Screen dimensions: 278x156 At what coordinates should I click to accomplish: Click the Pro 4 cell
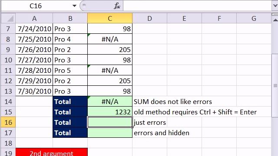coord(70,39)
